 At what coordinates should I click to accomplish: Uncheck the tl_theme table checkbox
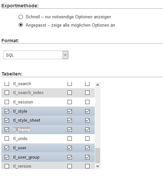(x=7, y=129)
